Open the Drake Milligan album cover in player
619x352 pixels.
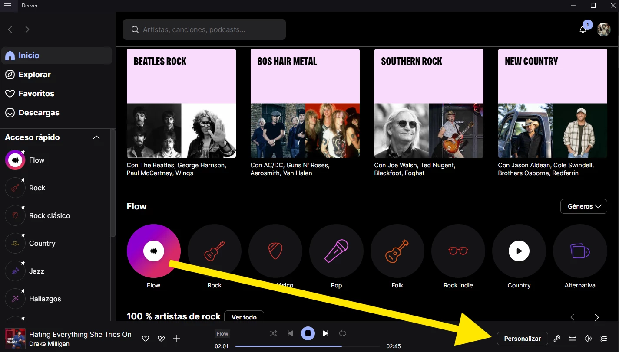(15, 339)
